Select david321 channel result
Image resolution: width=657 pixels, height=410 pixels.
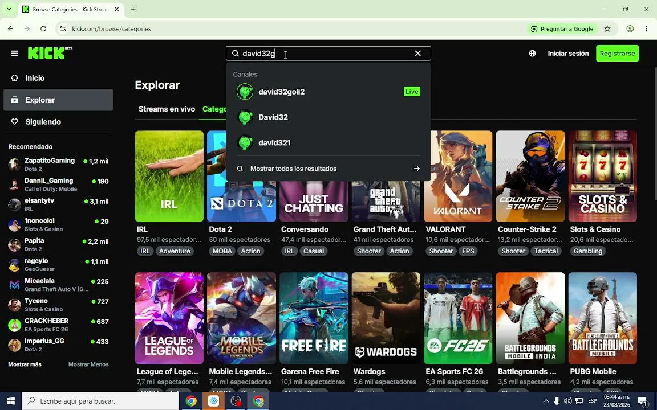tap(328, 143)
